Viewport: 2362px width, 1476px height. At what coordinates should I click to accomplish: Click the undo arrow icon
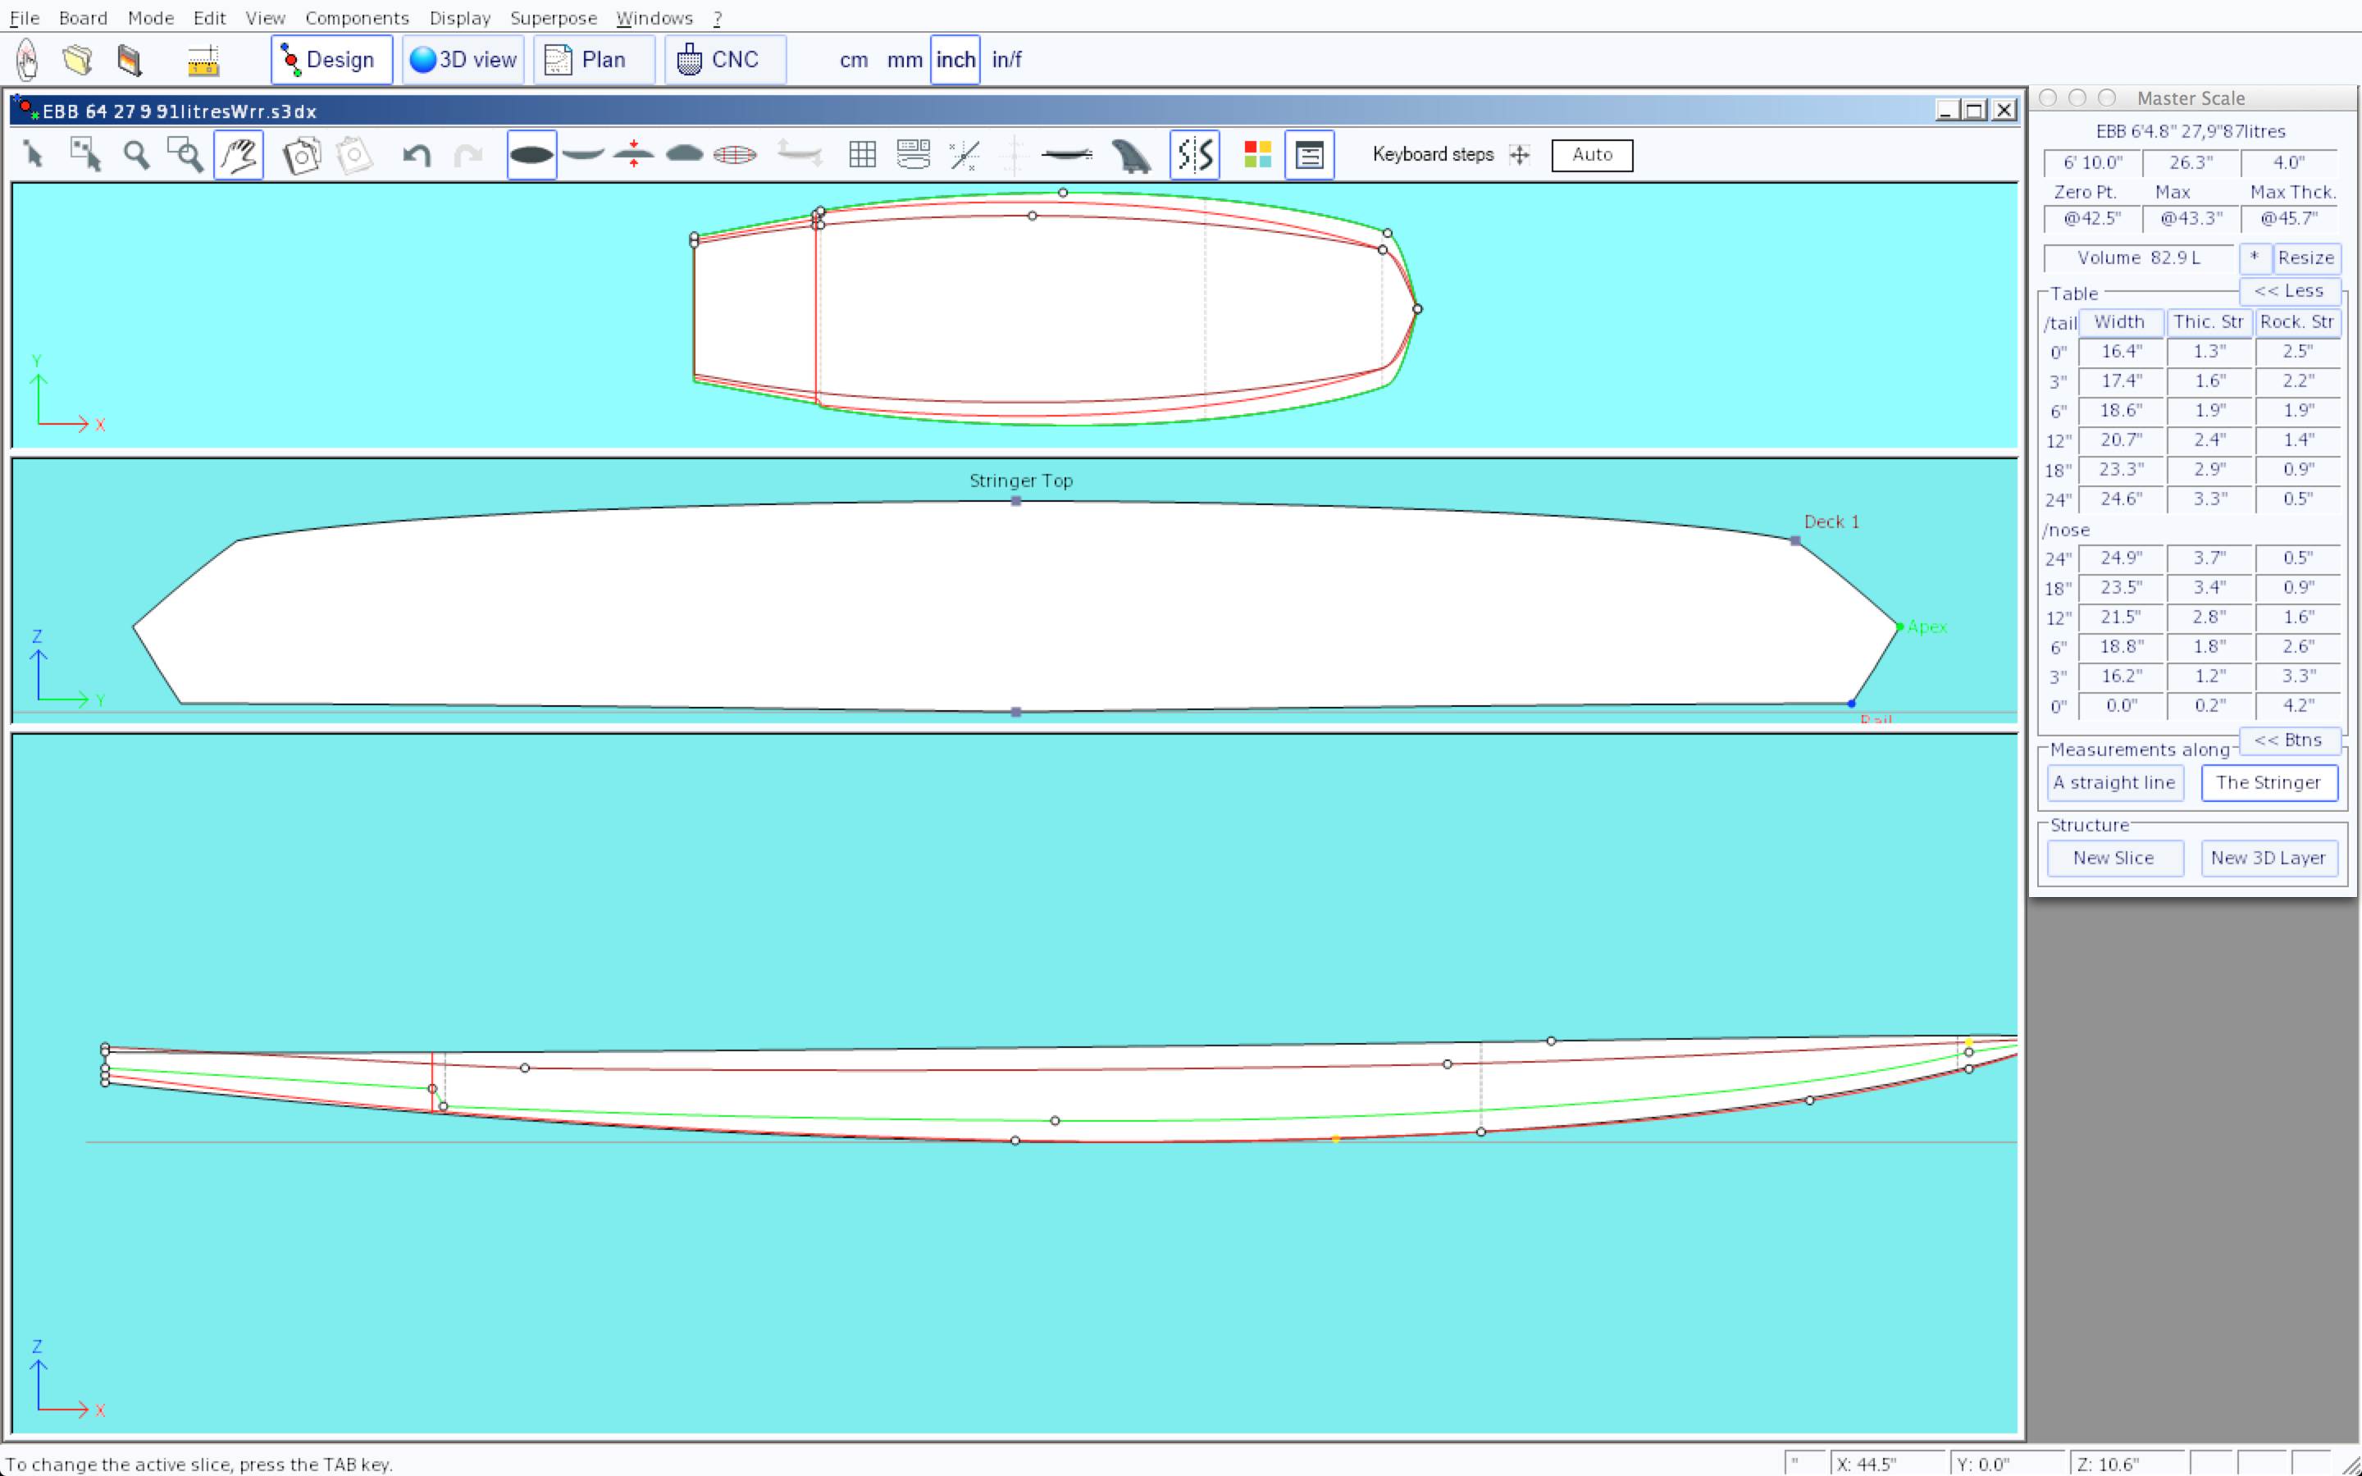click(417, 155)
